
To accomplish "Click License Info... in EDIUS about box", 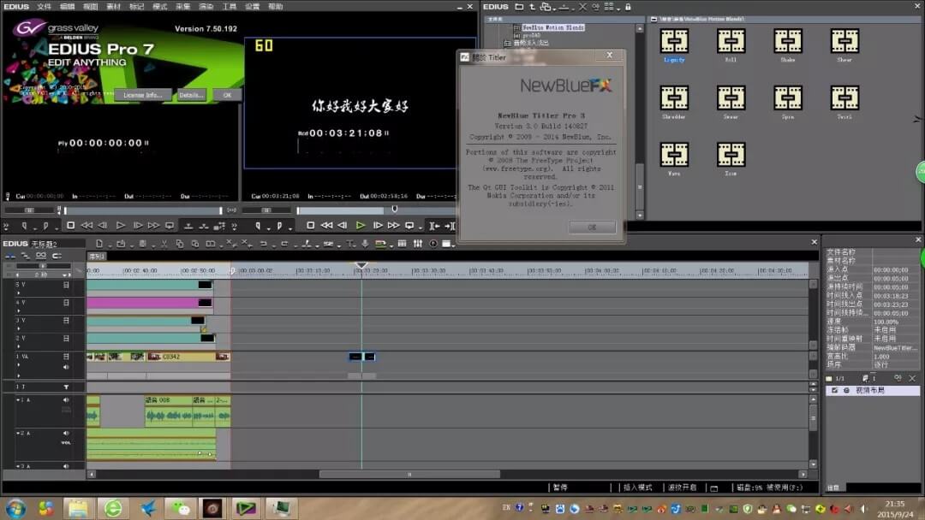I will coord(143,95).
